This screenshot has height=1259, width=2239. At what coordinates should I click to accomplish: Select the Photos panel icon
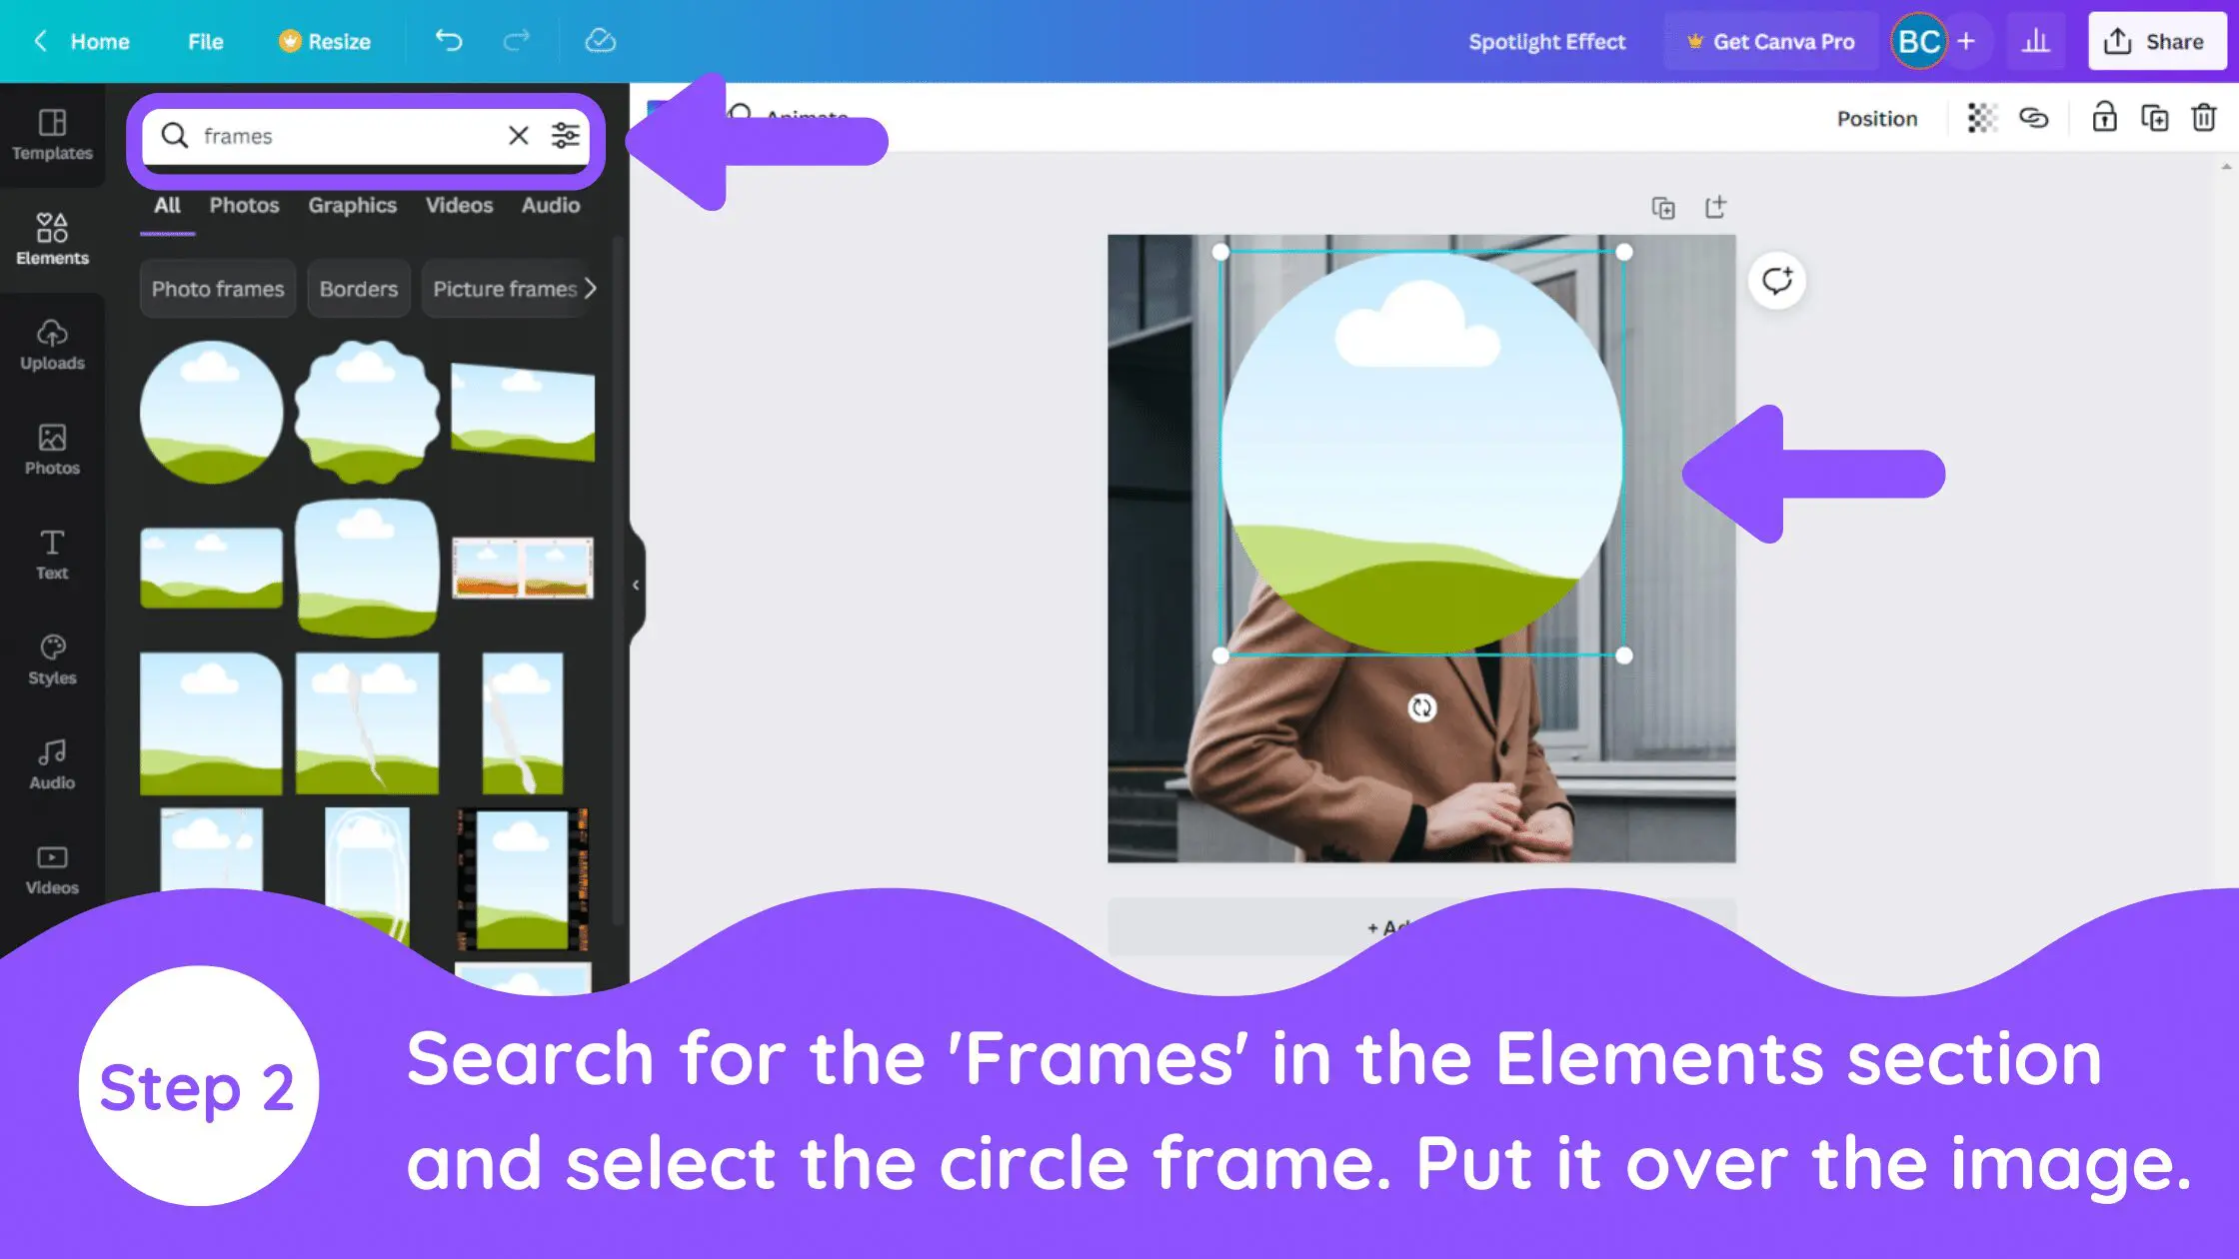pyautogui.click(x=51, y=448)
